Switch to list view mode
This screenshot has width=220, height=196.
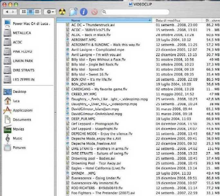click(x=31, y=12)
